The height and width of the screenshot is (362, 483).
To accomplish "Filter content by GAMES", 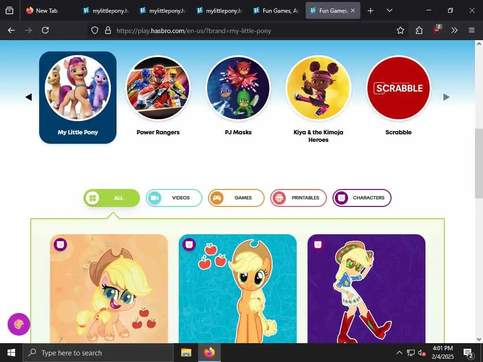I will (x=236, y=198).
